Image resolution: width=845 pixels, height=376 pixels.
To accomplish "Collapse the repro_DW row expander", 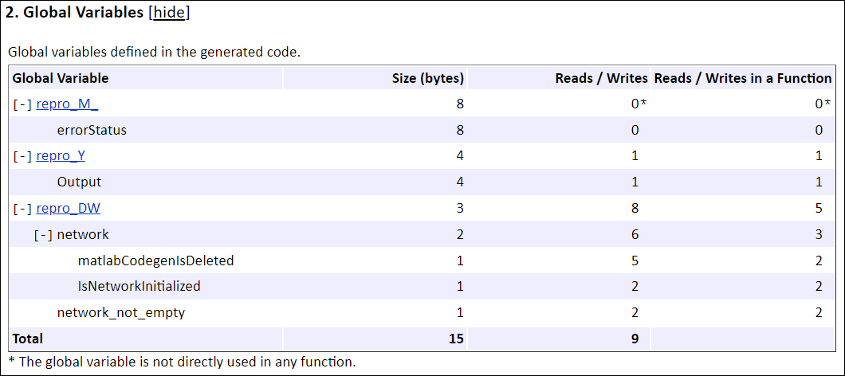I will pos(22,209).
